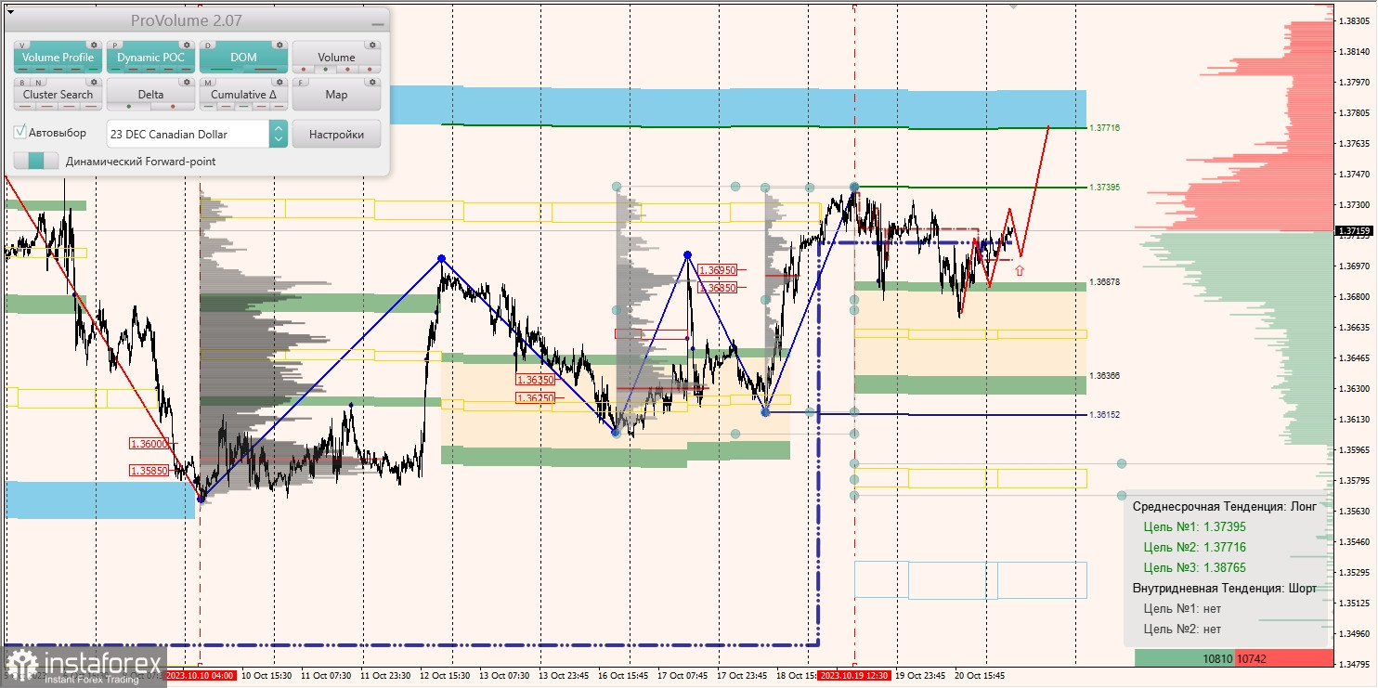Viewport: 1378px width, 688px height.
Task: Select the 1.36386 level label
Action: [1105, 376]
